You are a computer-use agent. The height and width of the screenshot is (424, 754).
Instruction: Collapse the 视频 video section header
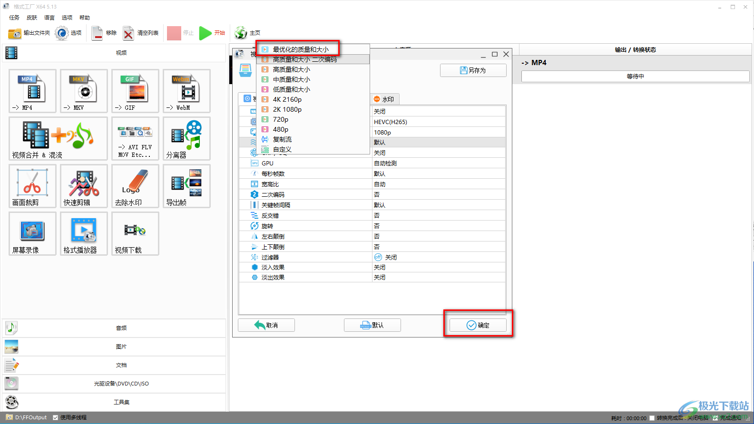[x=114, y=53]
